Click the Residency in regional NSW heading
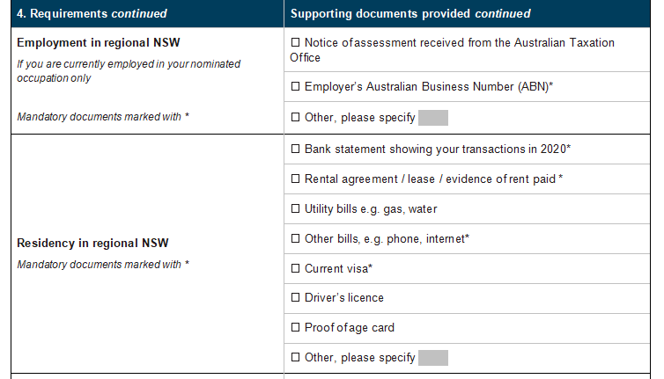Viewport: 664px width, 379px height. 92,244
